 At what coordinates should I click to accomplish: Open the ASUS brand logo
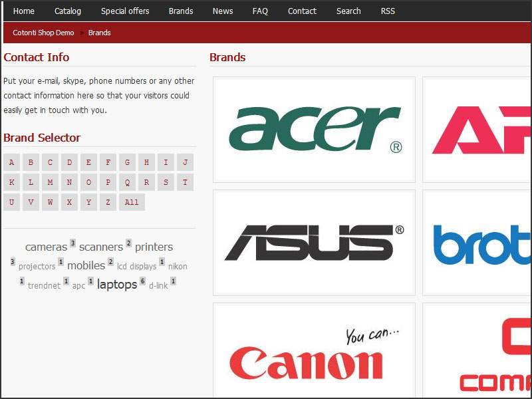[314, 243]
